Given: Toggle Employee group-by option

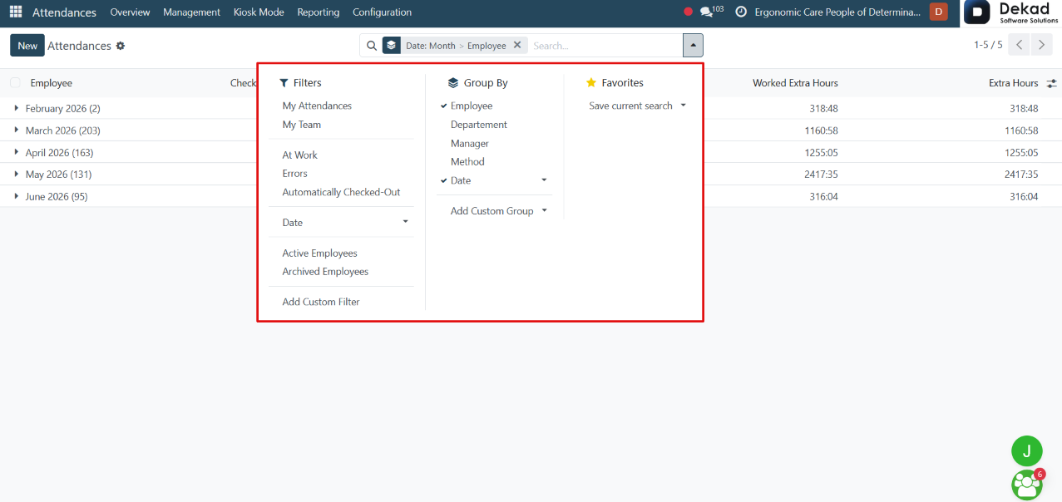Looking at the screenshot, I should click(472, 106).
